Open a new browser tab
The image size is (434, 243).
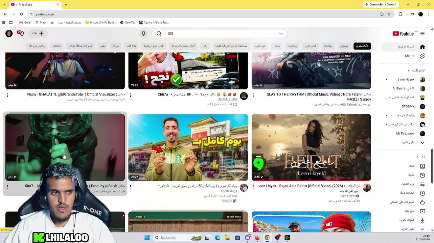(x=66, y=4)
